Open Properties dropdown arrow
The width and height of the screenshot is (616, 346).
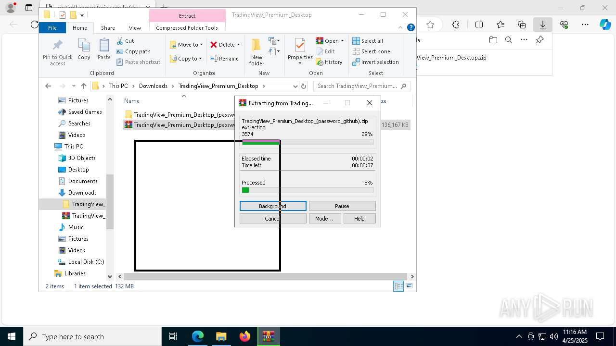tap(300, 63)
